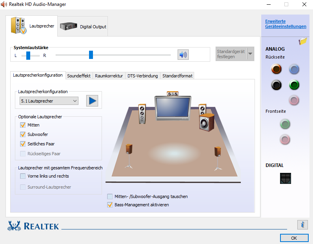Click the Frontseite label

point(276,111)
